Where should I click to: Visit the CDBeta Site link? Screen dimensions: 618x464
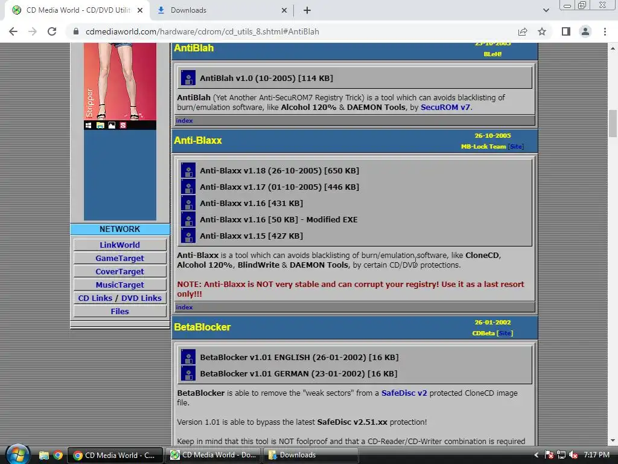505,333
